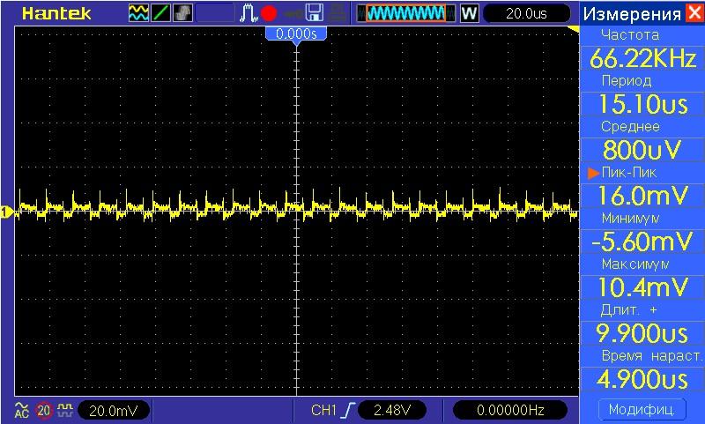Click the 66.22KHz frequency value

642,58
